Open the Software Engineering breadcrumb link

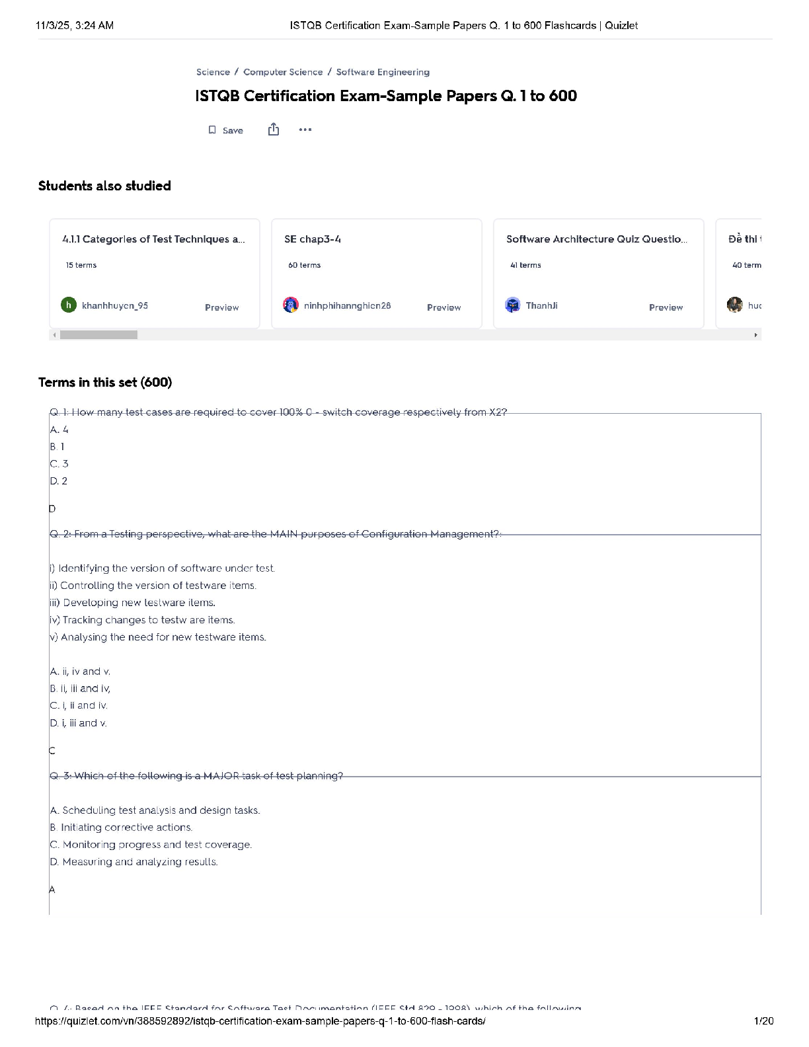[383, 72]
